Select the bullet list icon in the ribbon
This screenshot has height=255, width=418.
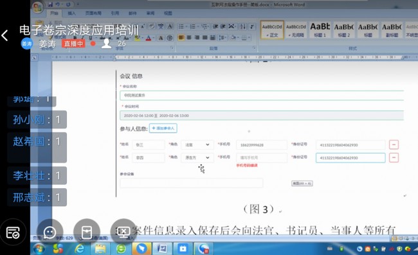tap(181, 26)
